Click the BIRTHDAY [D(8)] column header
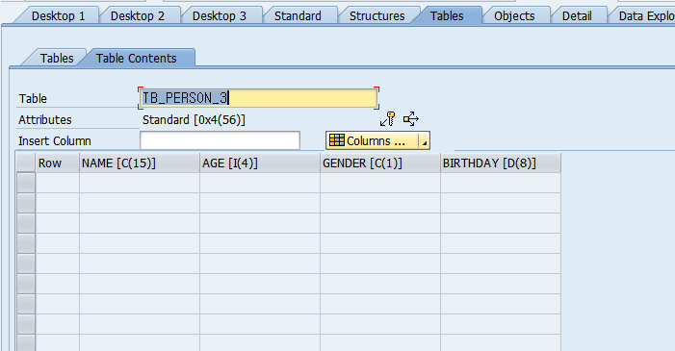Viewport: 675px width, 351px height. coord(501,163)
